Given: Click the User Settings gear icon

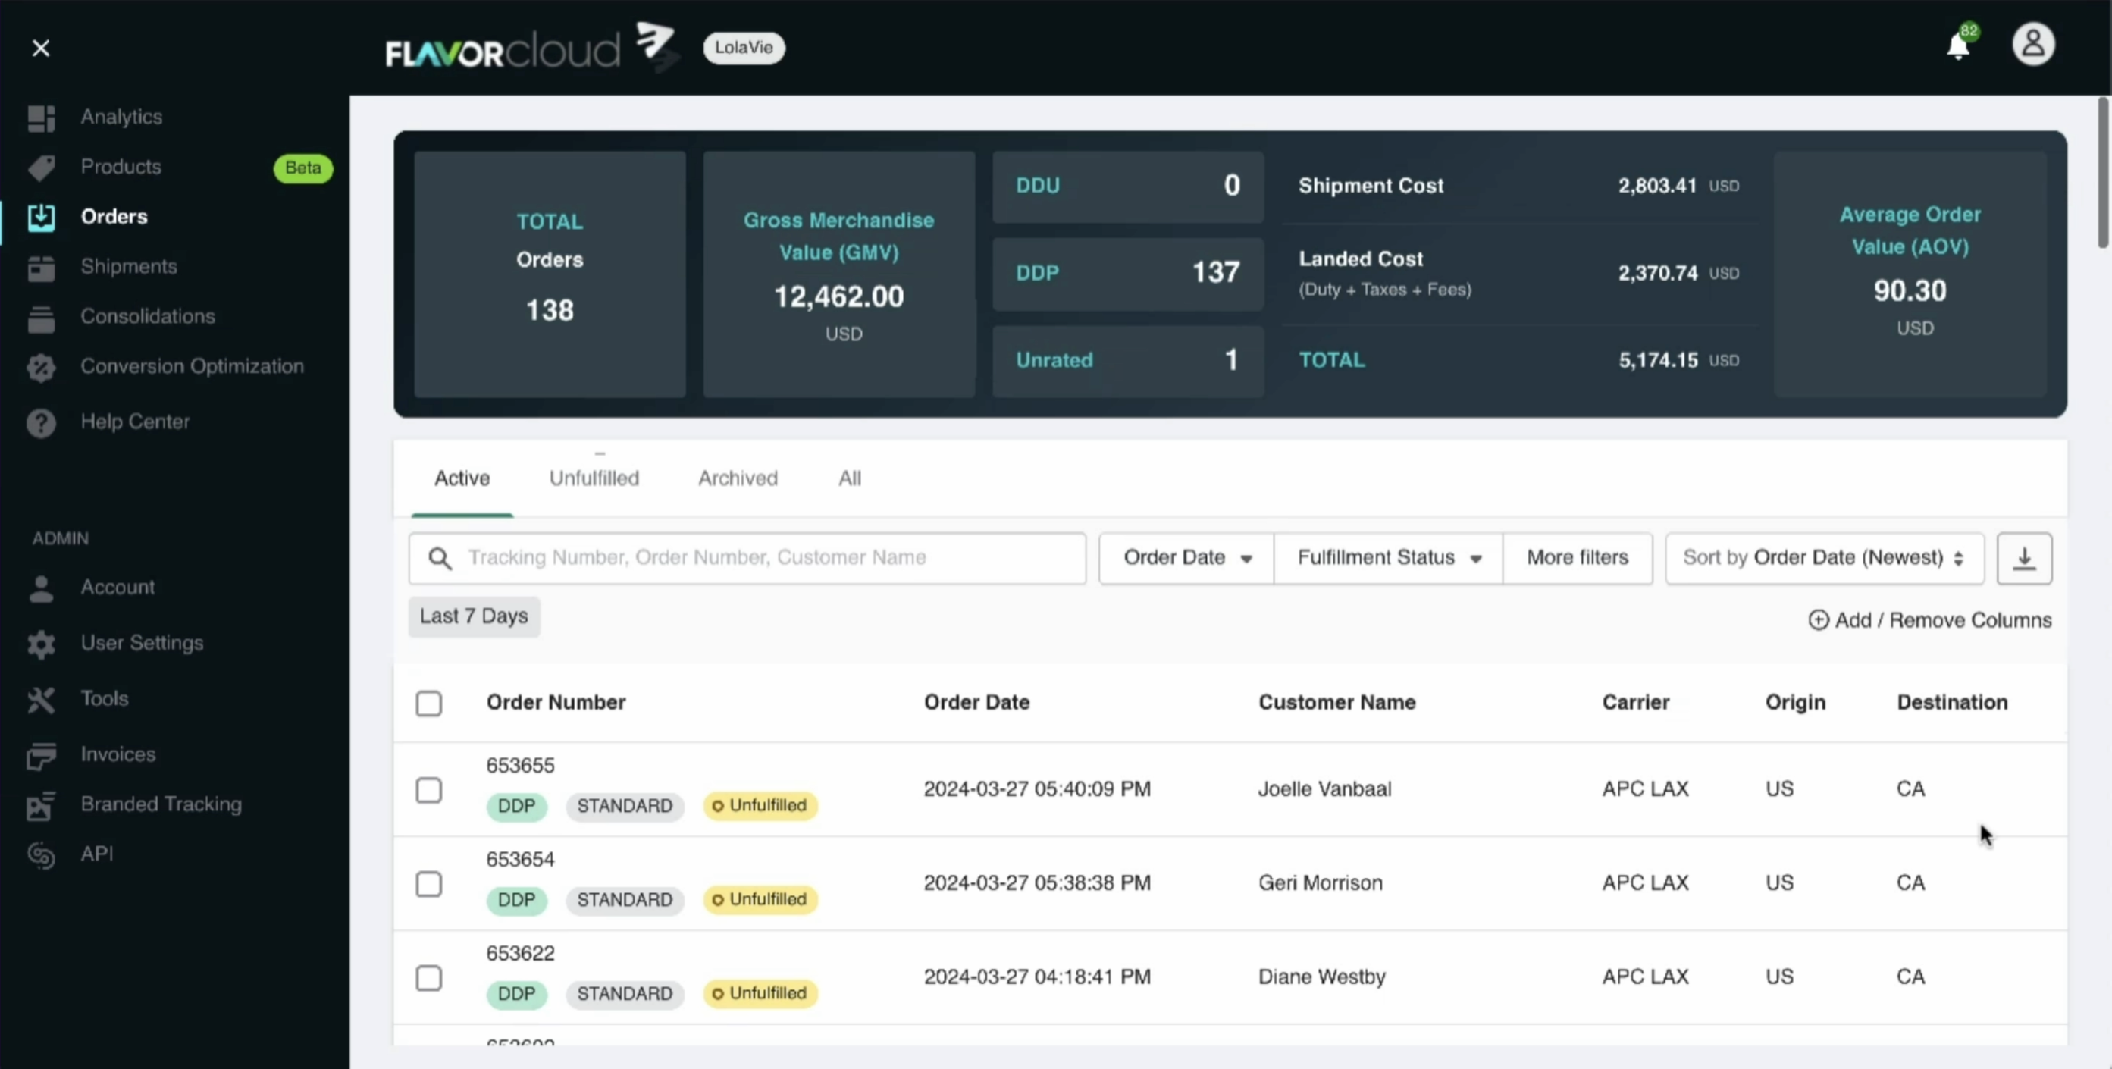Looking at the screenshot, I should tap(41, 644).
